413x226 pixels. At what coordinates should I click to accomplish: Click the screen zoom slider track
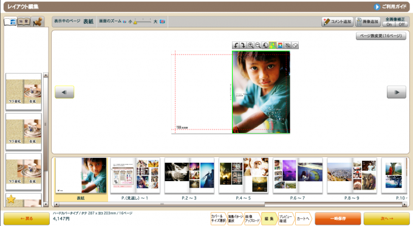click(143, 21)
